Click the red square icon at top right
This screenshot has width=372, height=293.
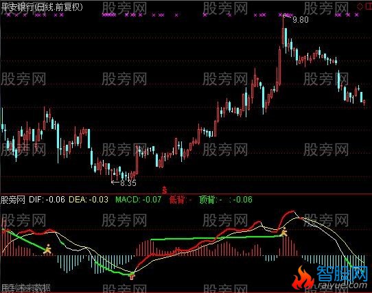(369, 7)
